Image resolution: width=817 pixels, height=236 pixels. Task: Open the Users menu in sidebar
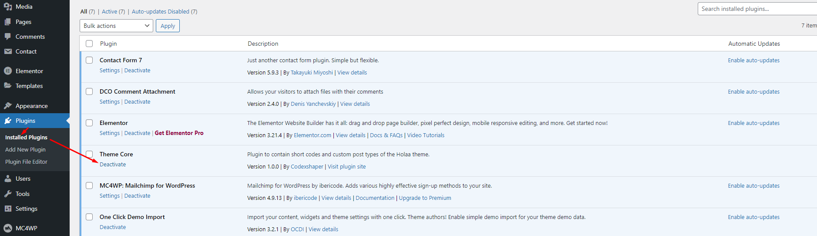point(23,179)
